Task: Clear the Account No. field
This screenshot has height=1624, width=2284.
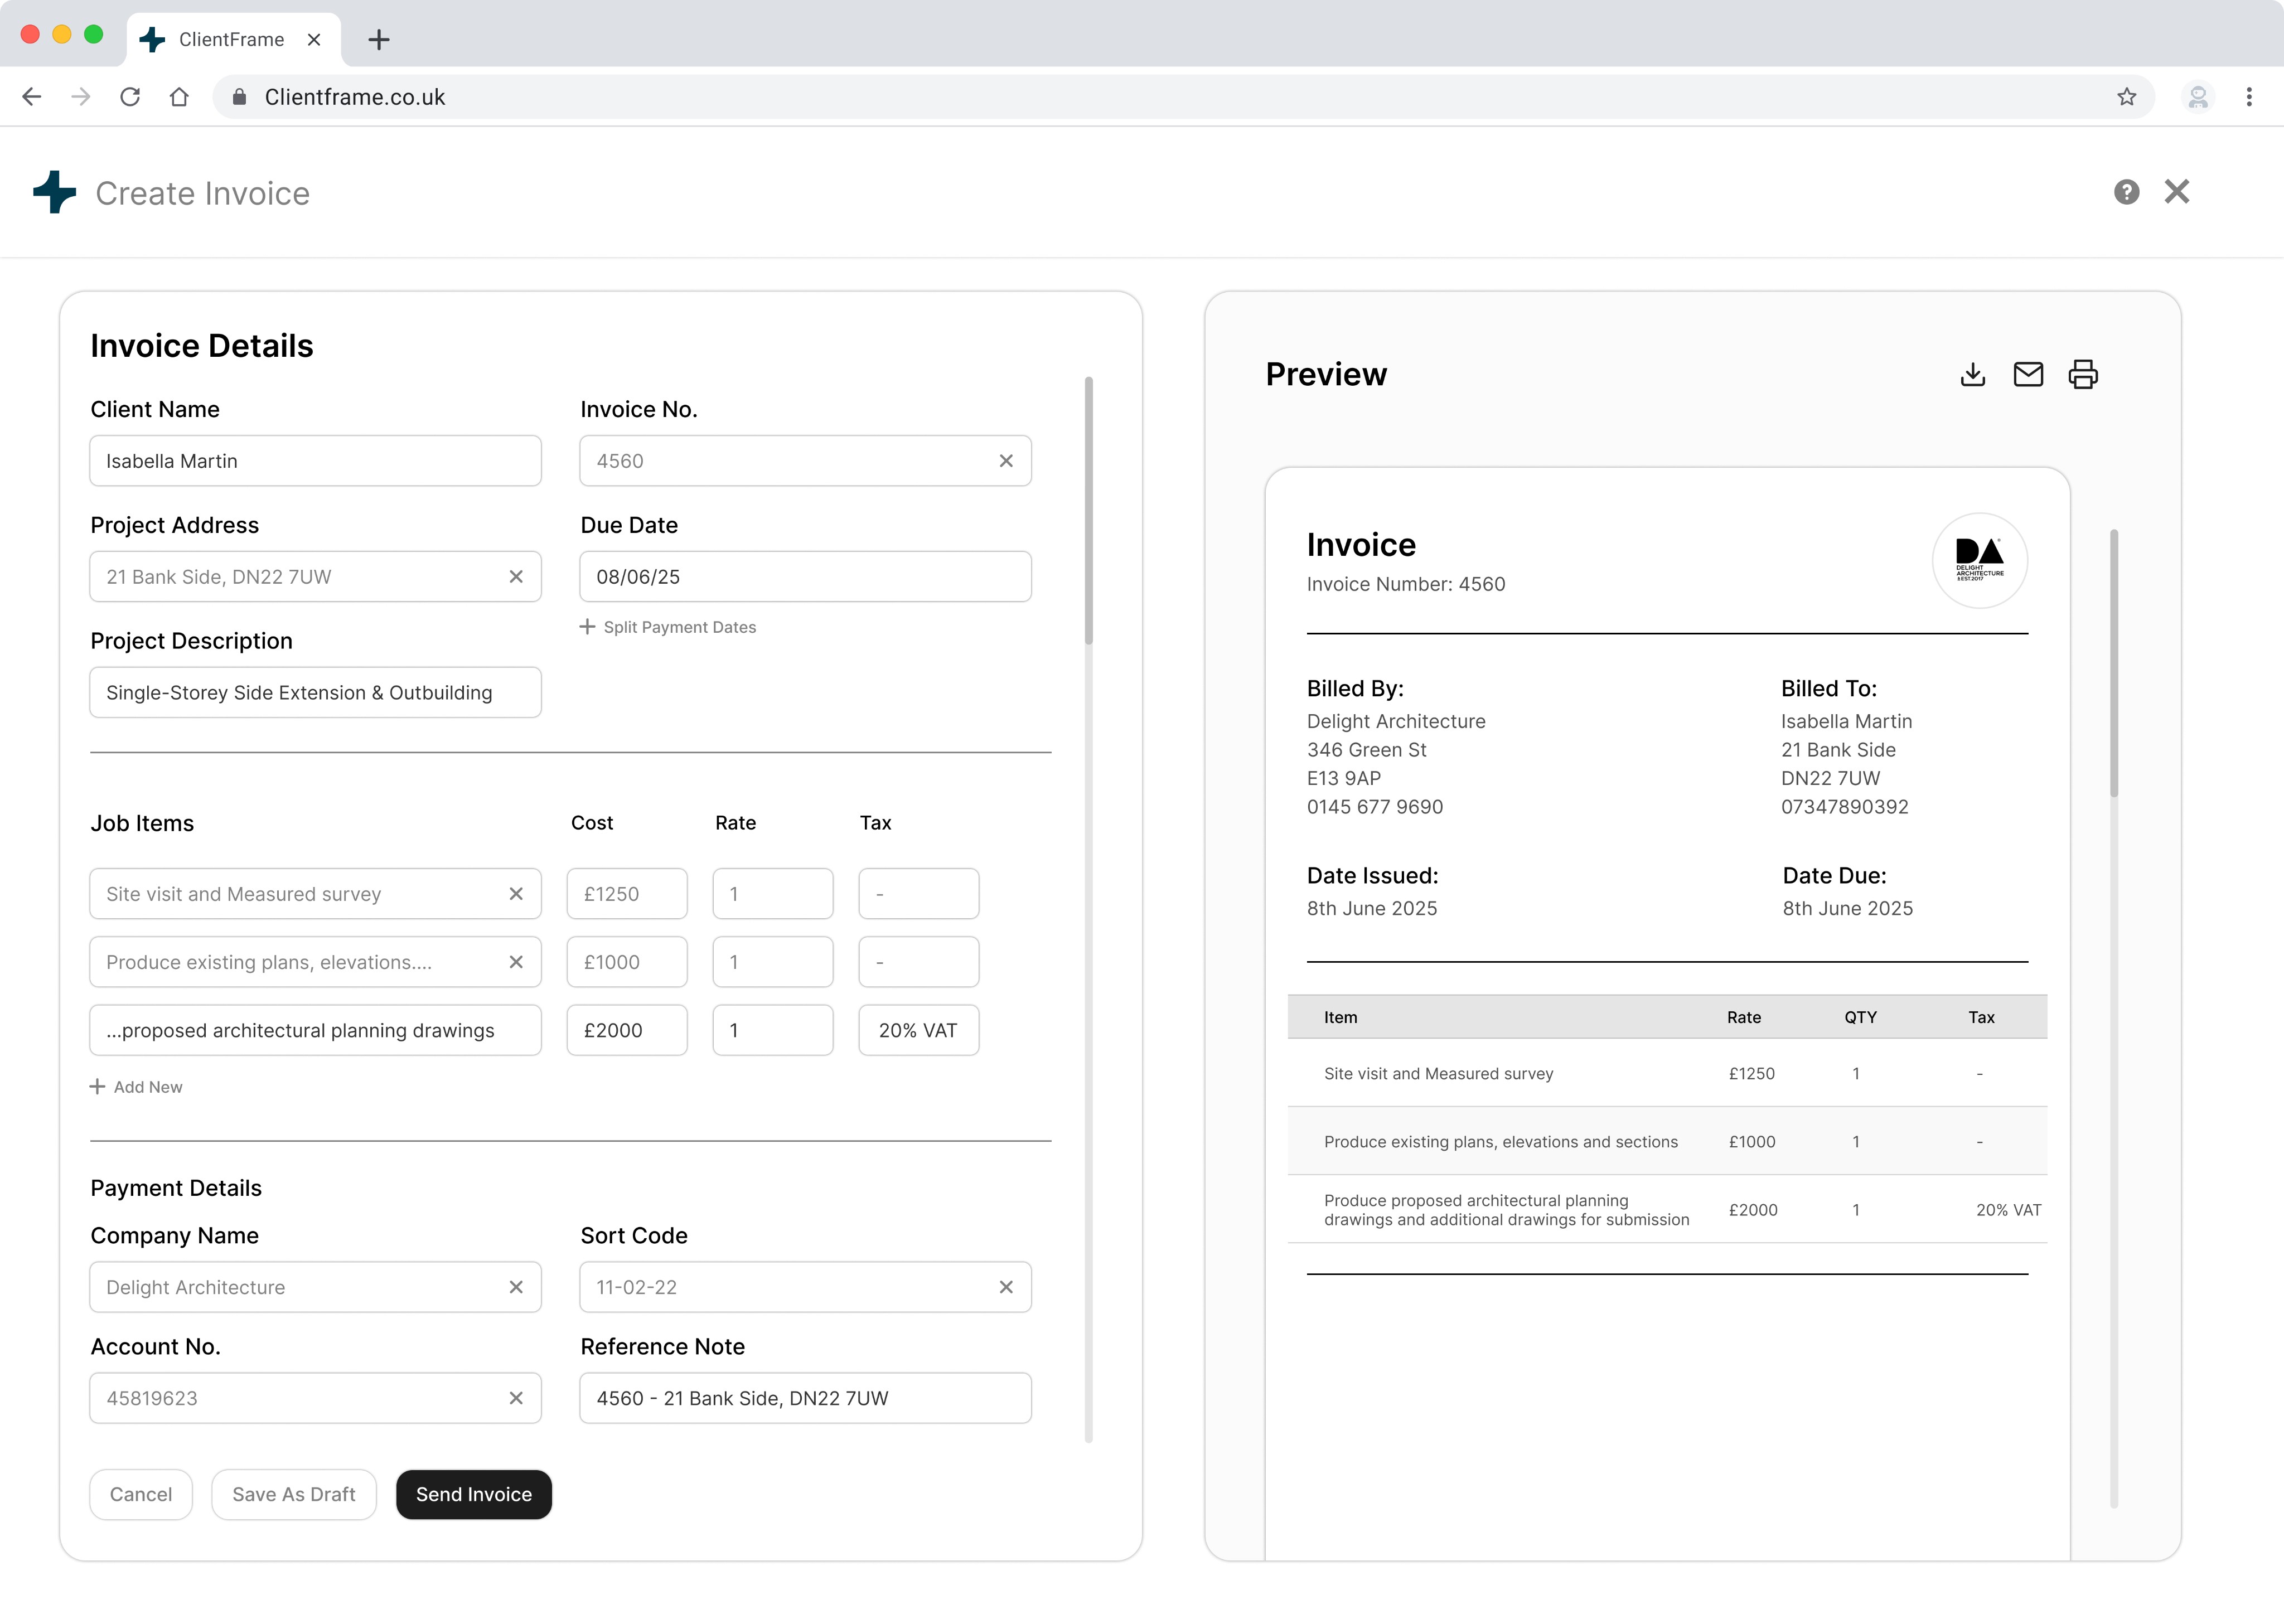Action: coord(515,1398)
